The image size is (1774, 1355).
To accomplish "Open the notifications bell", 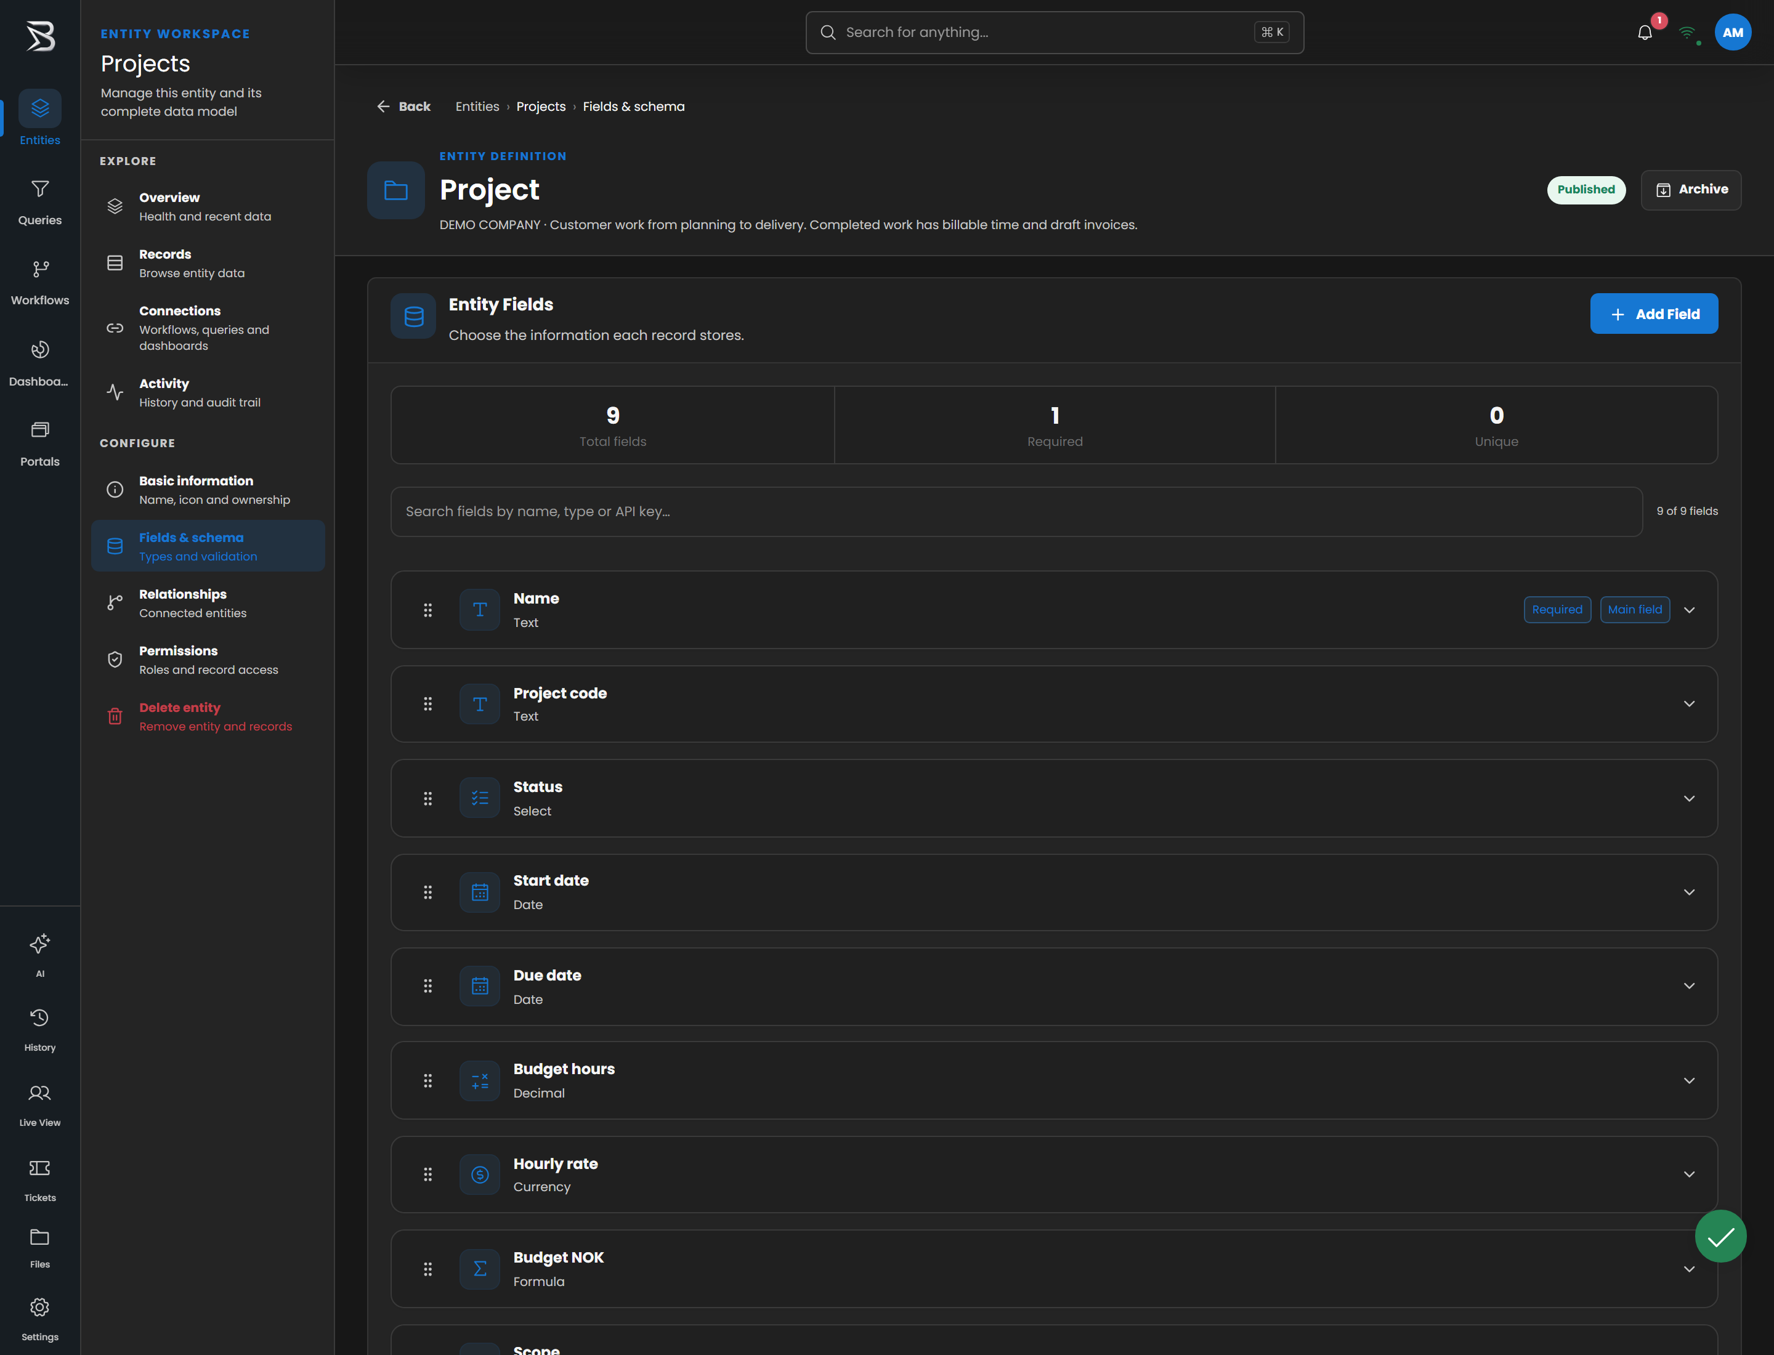I will tap(1644, 32).
